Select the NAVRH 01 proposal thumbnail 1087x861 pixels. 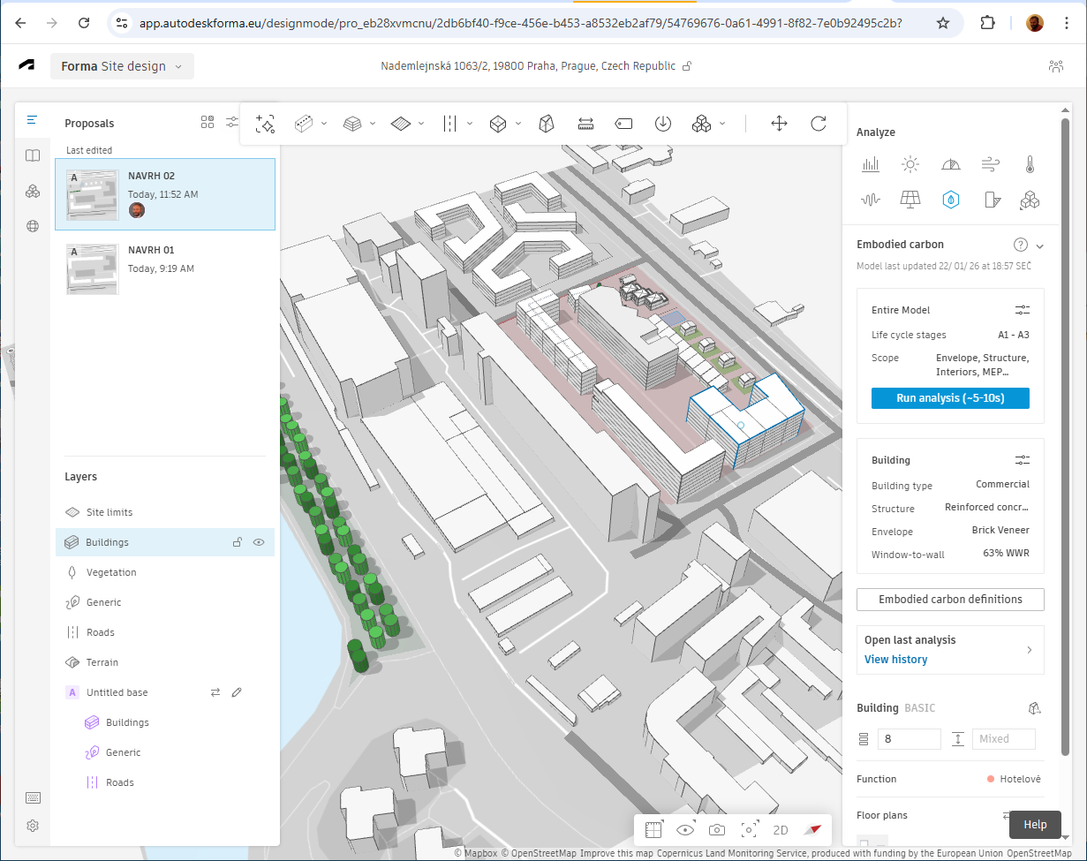click(93, 268)
